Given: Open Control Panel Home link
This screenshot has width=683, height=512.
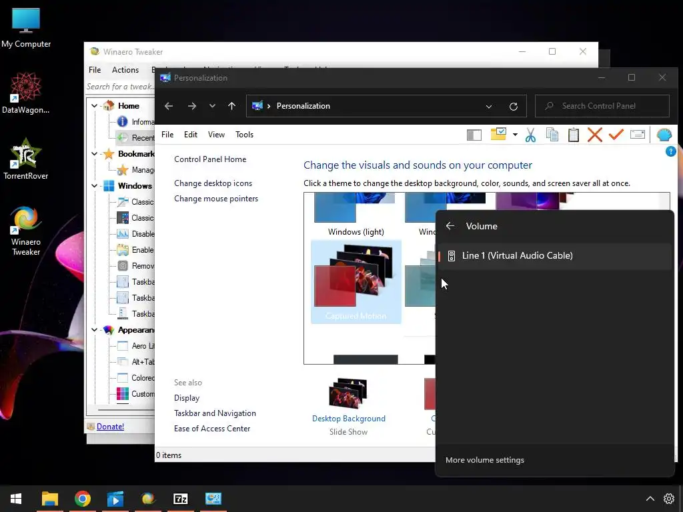Looking at the screenshot, I should click(x=210, y=159).
